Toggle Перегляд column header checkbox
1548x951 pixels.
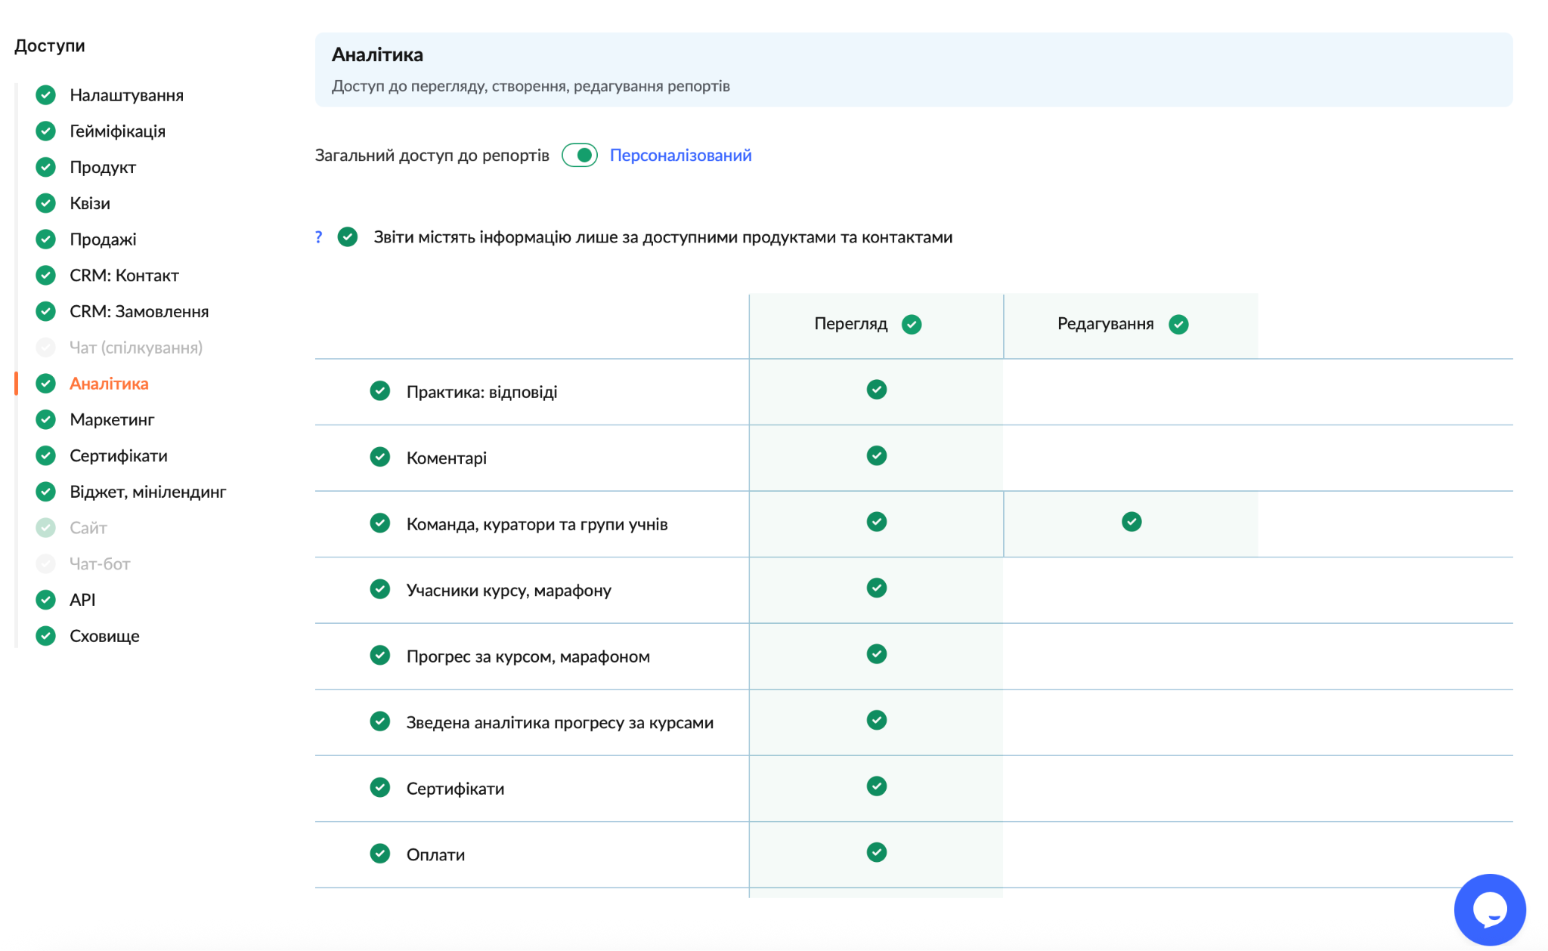tap(912, 324)
